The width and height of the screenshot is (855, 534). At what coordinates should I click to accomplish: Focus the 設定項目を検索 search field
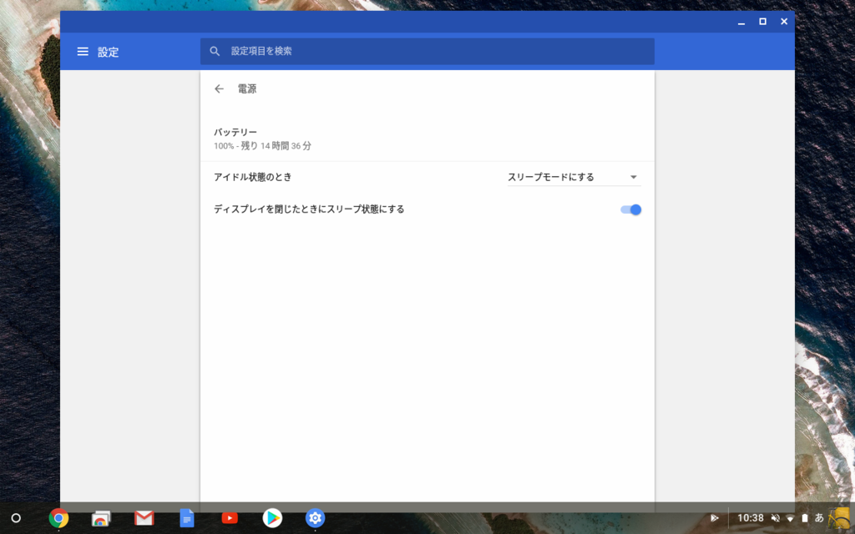(427, 51)
